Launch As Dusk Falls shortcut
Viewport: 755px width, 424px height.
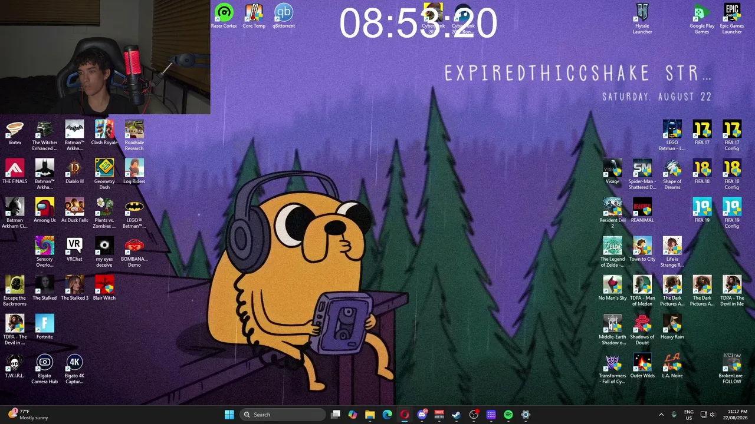pyautogui.click(x=75, y=210)
